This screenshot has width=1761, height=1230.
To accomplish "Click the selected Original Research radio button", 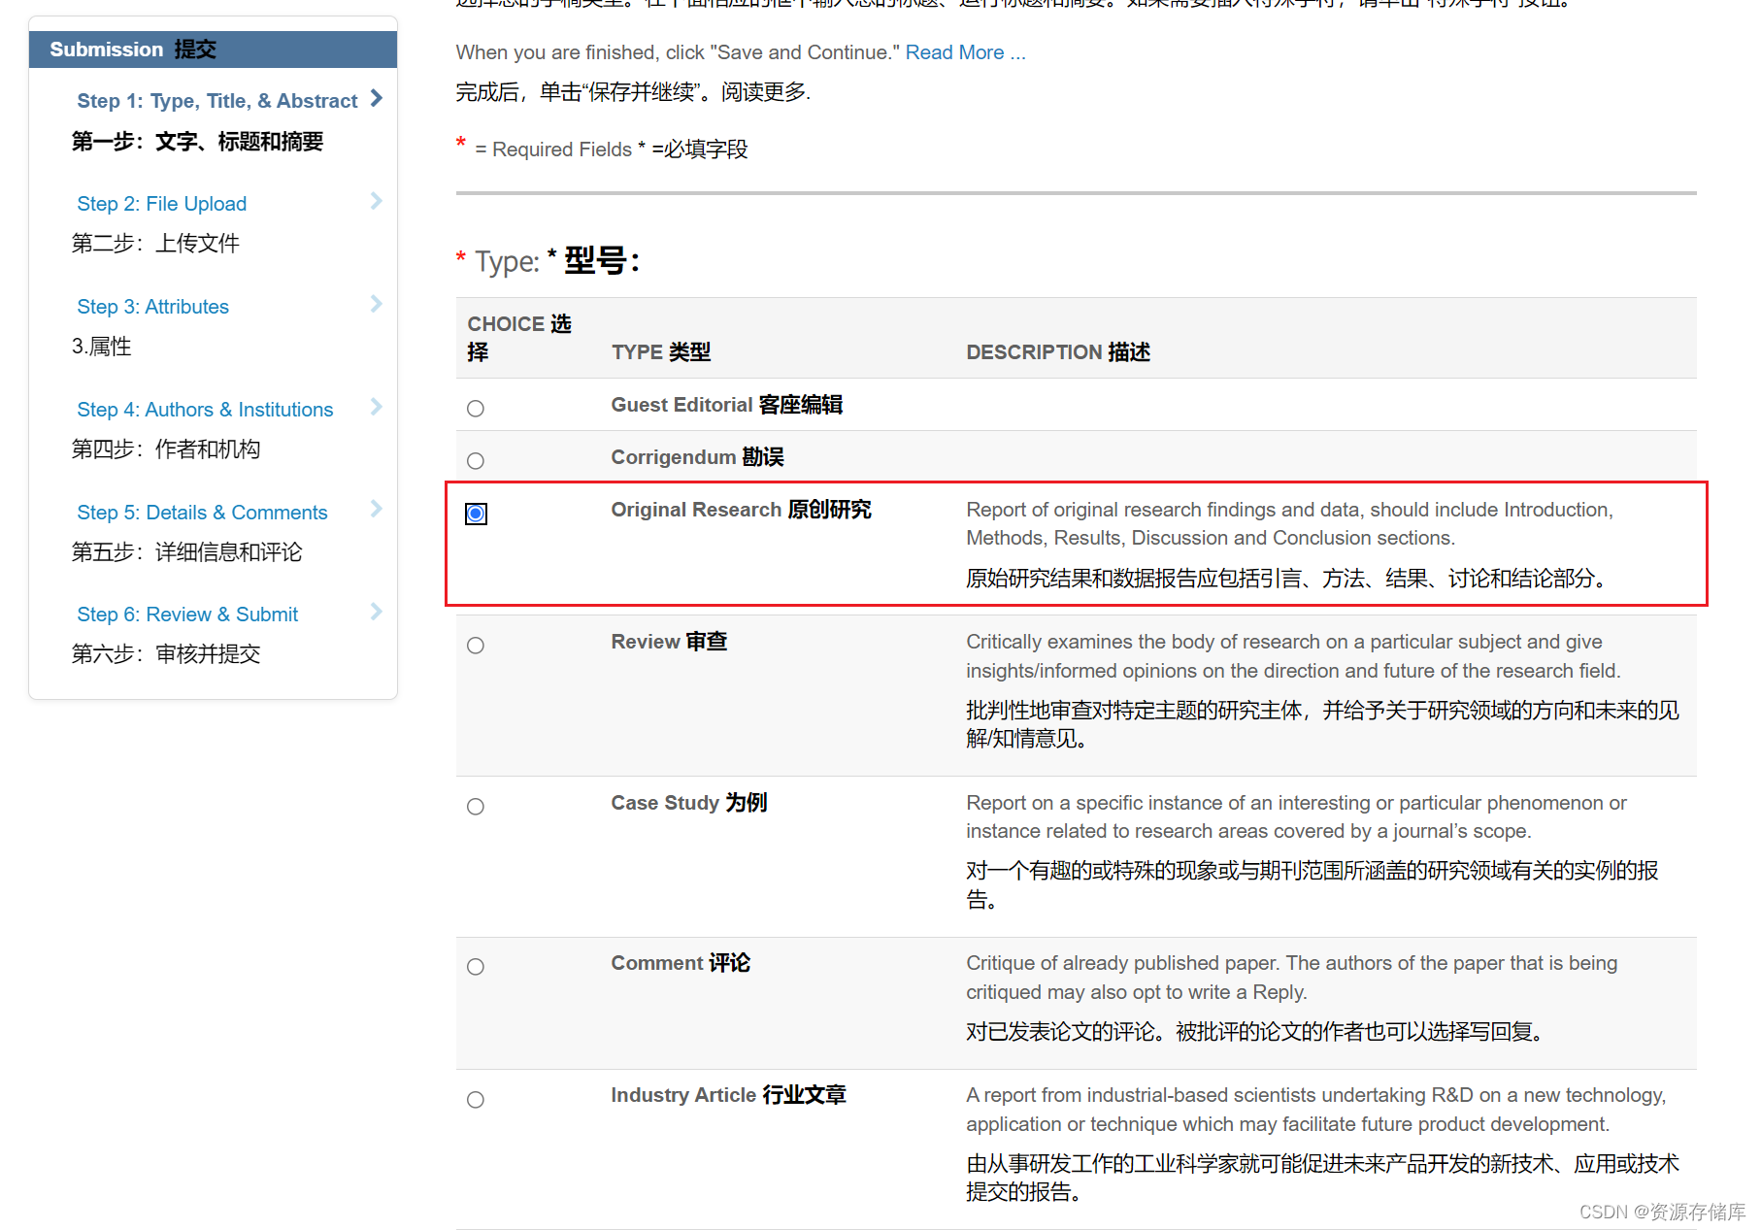I will pos(476,514).
